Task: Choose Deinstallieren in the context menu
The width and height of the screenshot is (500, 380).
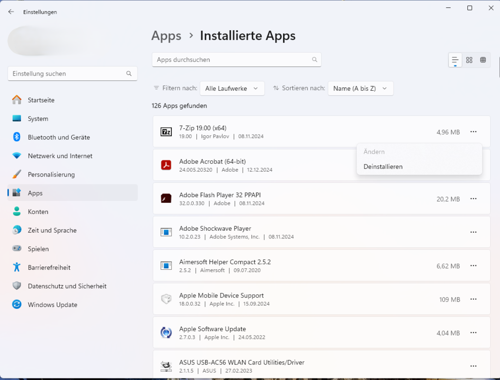Action: (383, 167)
